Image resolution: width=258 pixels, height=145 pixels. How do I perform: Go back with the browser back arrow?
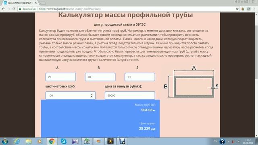pos(3,9)
